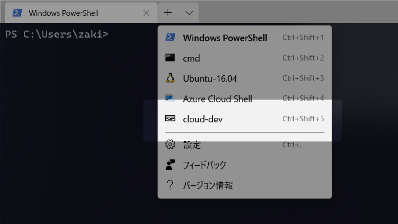Viewport: 398px width, 224px height.
Task: Click the PowerShell icon in the tab
Action: (17, 13)
